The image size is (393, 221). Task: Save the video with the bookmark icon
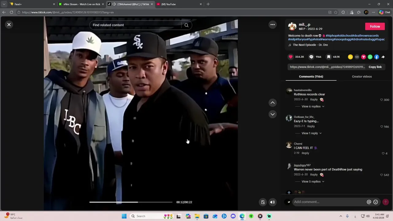[329, 57]
